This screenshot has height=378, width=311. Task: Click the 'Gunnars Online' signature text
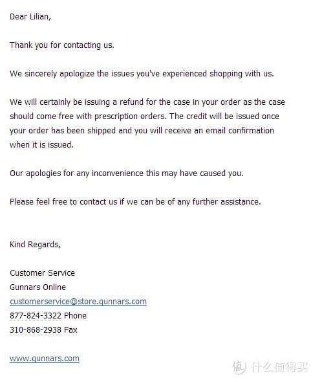[x=38, y=287]
